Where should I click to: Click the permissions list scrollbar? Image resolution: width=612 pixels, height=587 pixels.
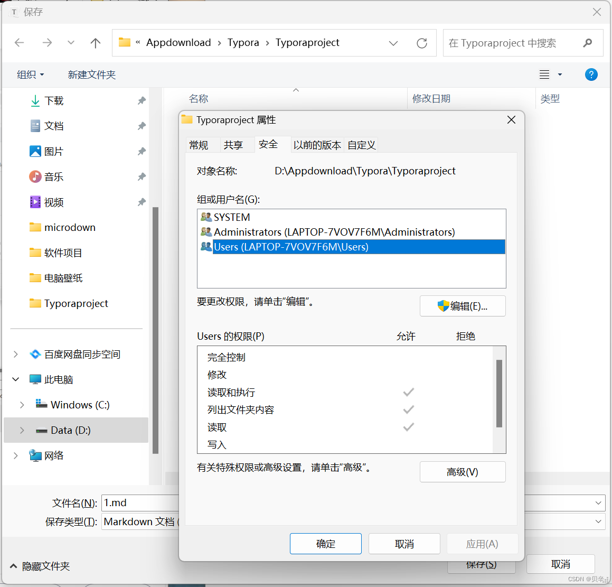(x=499, y=393)
